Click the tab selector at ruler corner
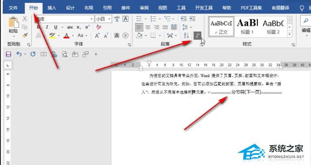This screenshot has height=165, width=311. tap(8, 65)
